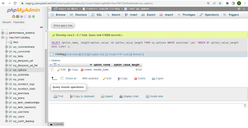Click the Favorites tables button
Viewport: 248px width, 128px height.
pos(19,22)
